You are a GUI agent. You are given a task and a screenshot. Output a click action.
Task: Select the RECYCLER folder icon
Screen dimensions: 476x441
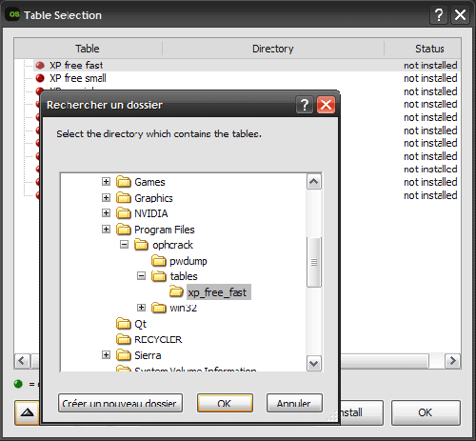click(124, 339)
